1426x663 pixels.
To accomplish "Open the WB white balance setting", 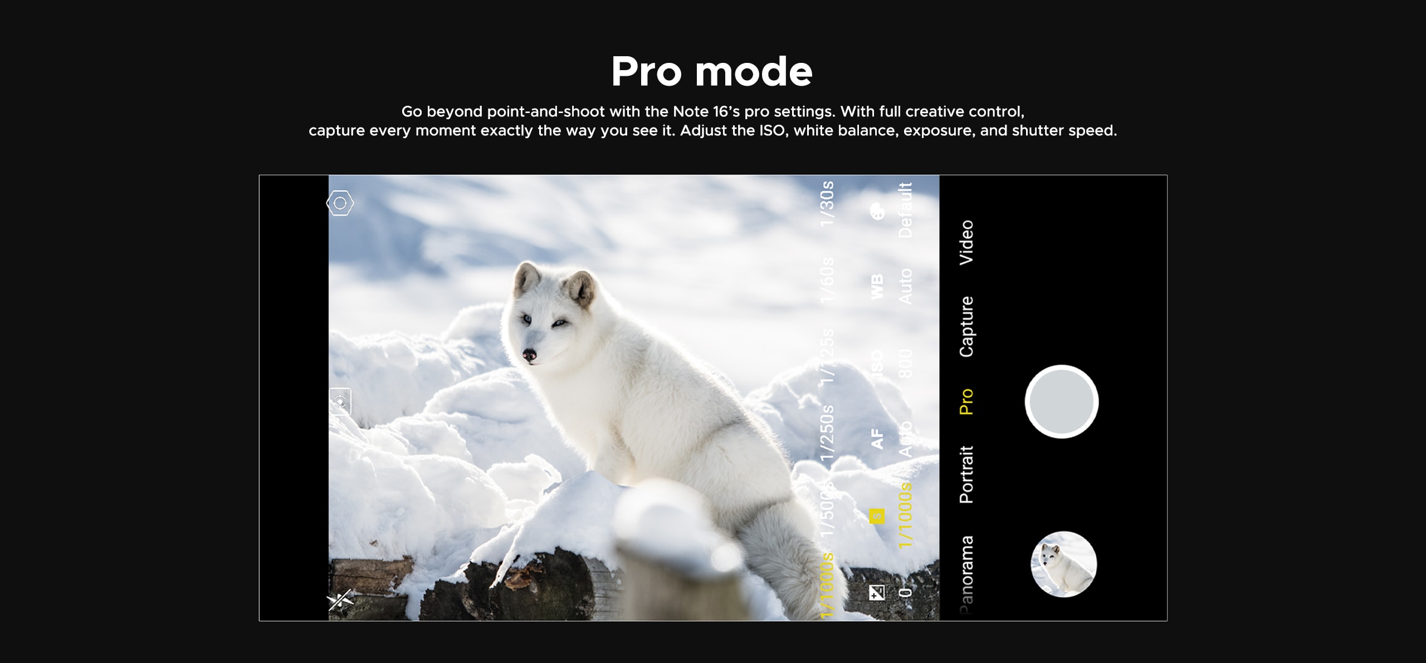I will coord(877,287).
